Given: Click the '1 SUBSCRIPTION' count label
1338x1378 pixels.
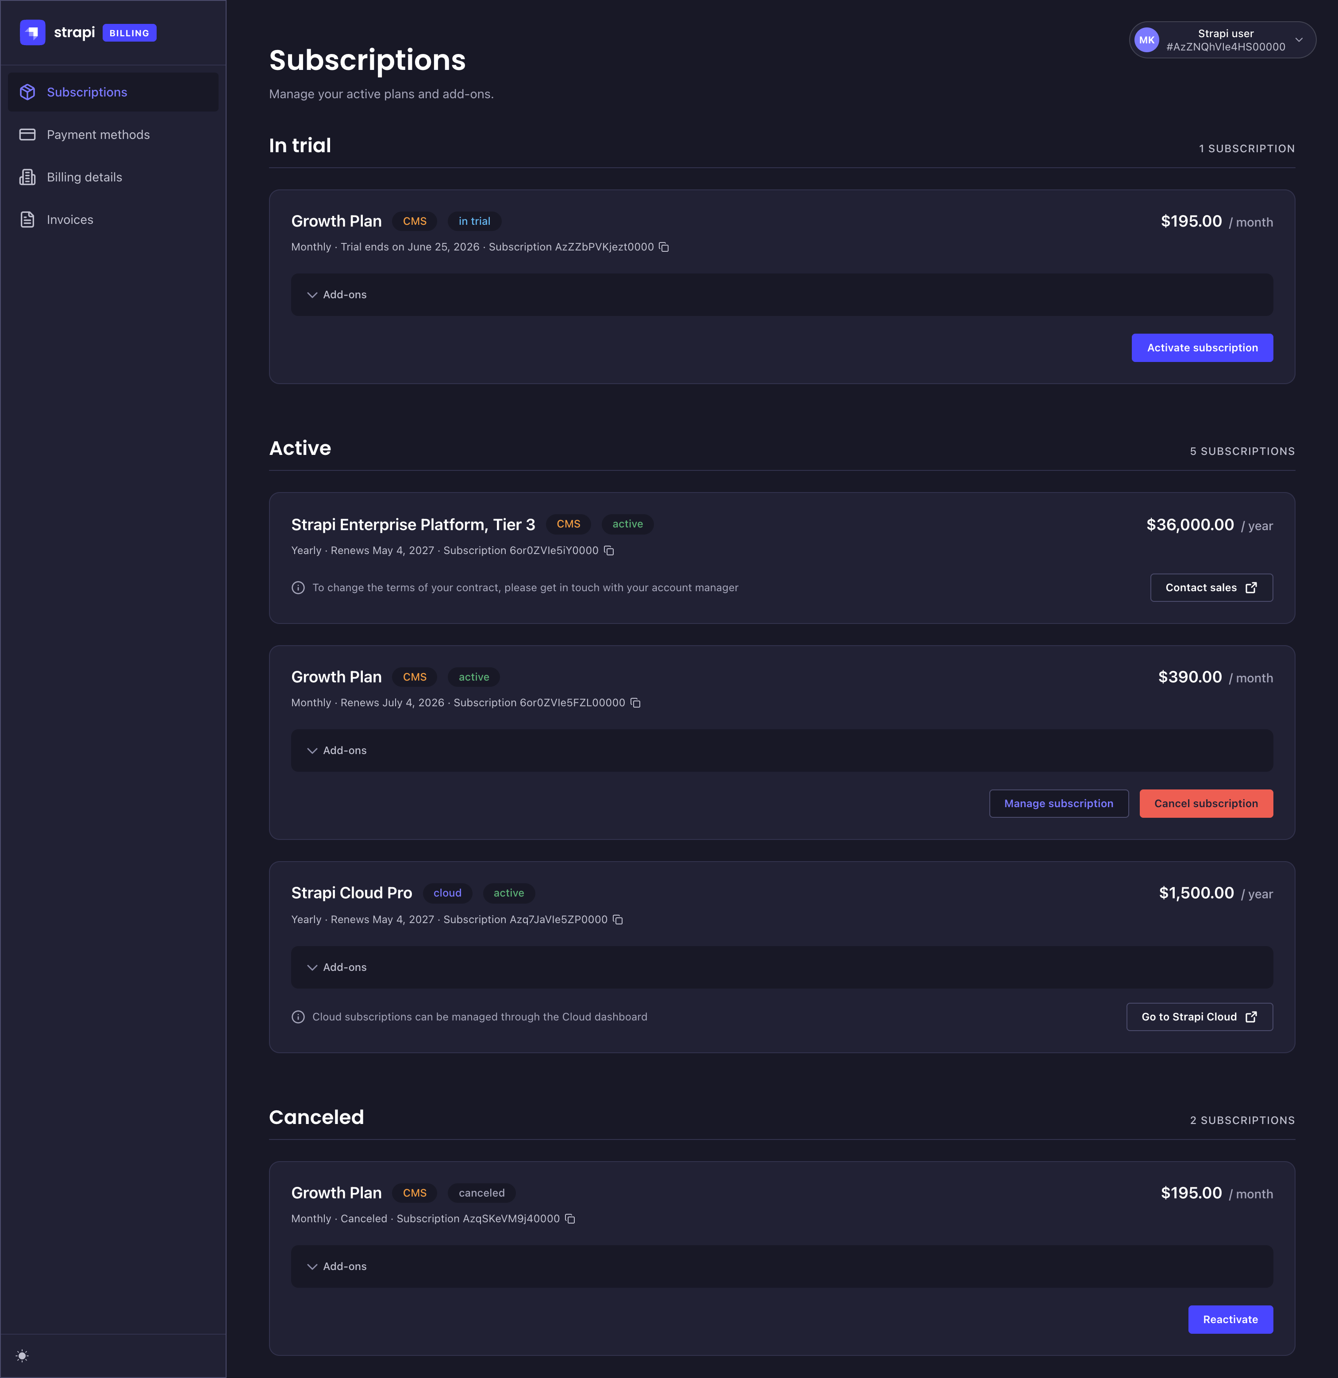Looking at the screenshot, I should click(x=1246, y=148).
